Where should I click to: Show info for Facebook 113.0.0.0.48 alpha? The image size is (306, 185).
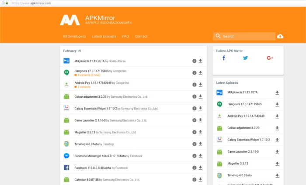click(194, 168)
